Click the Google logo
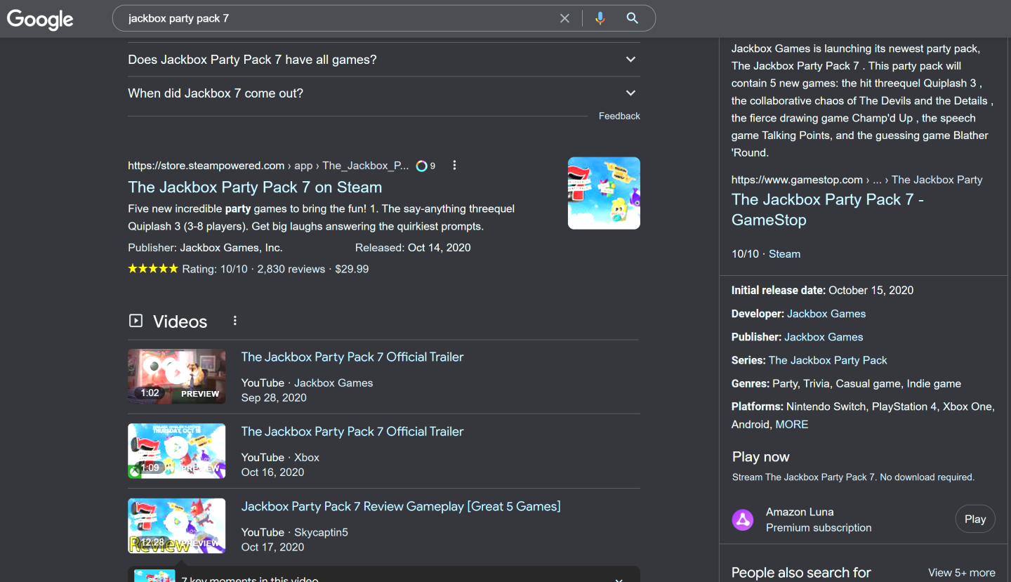Viewport: 1011px width, 582px height. click(x=39, y=19)
